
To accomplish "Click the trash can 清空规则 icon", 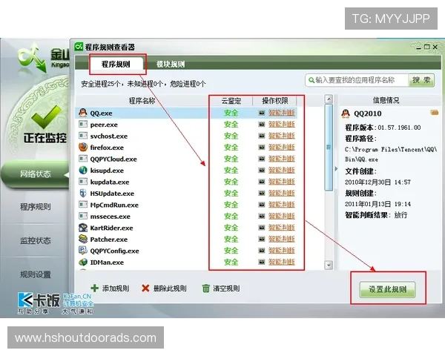I will point(205,289).
